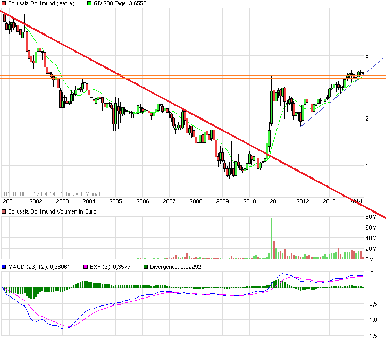Click the red Borussia Dortmund legend swatch
Image resolution: width=386 pixels, height=340 pixels.
4,3
